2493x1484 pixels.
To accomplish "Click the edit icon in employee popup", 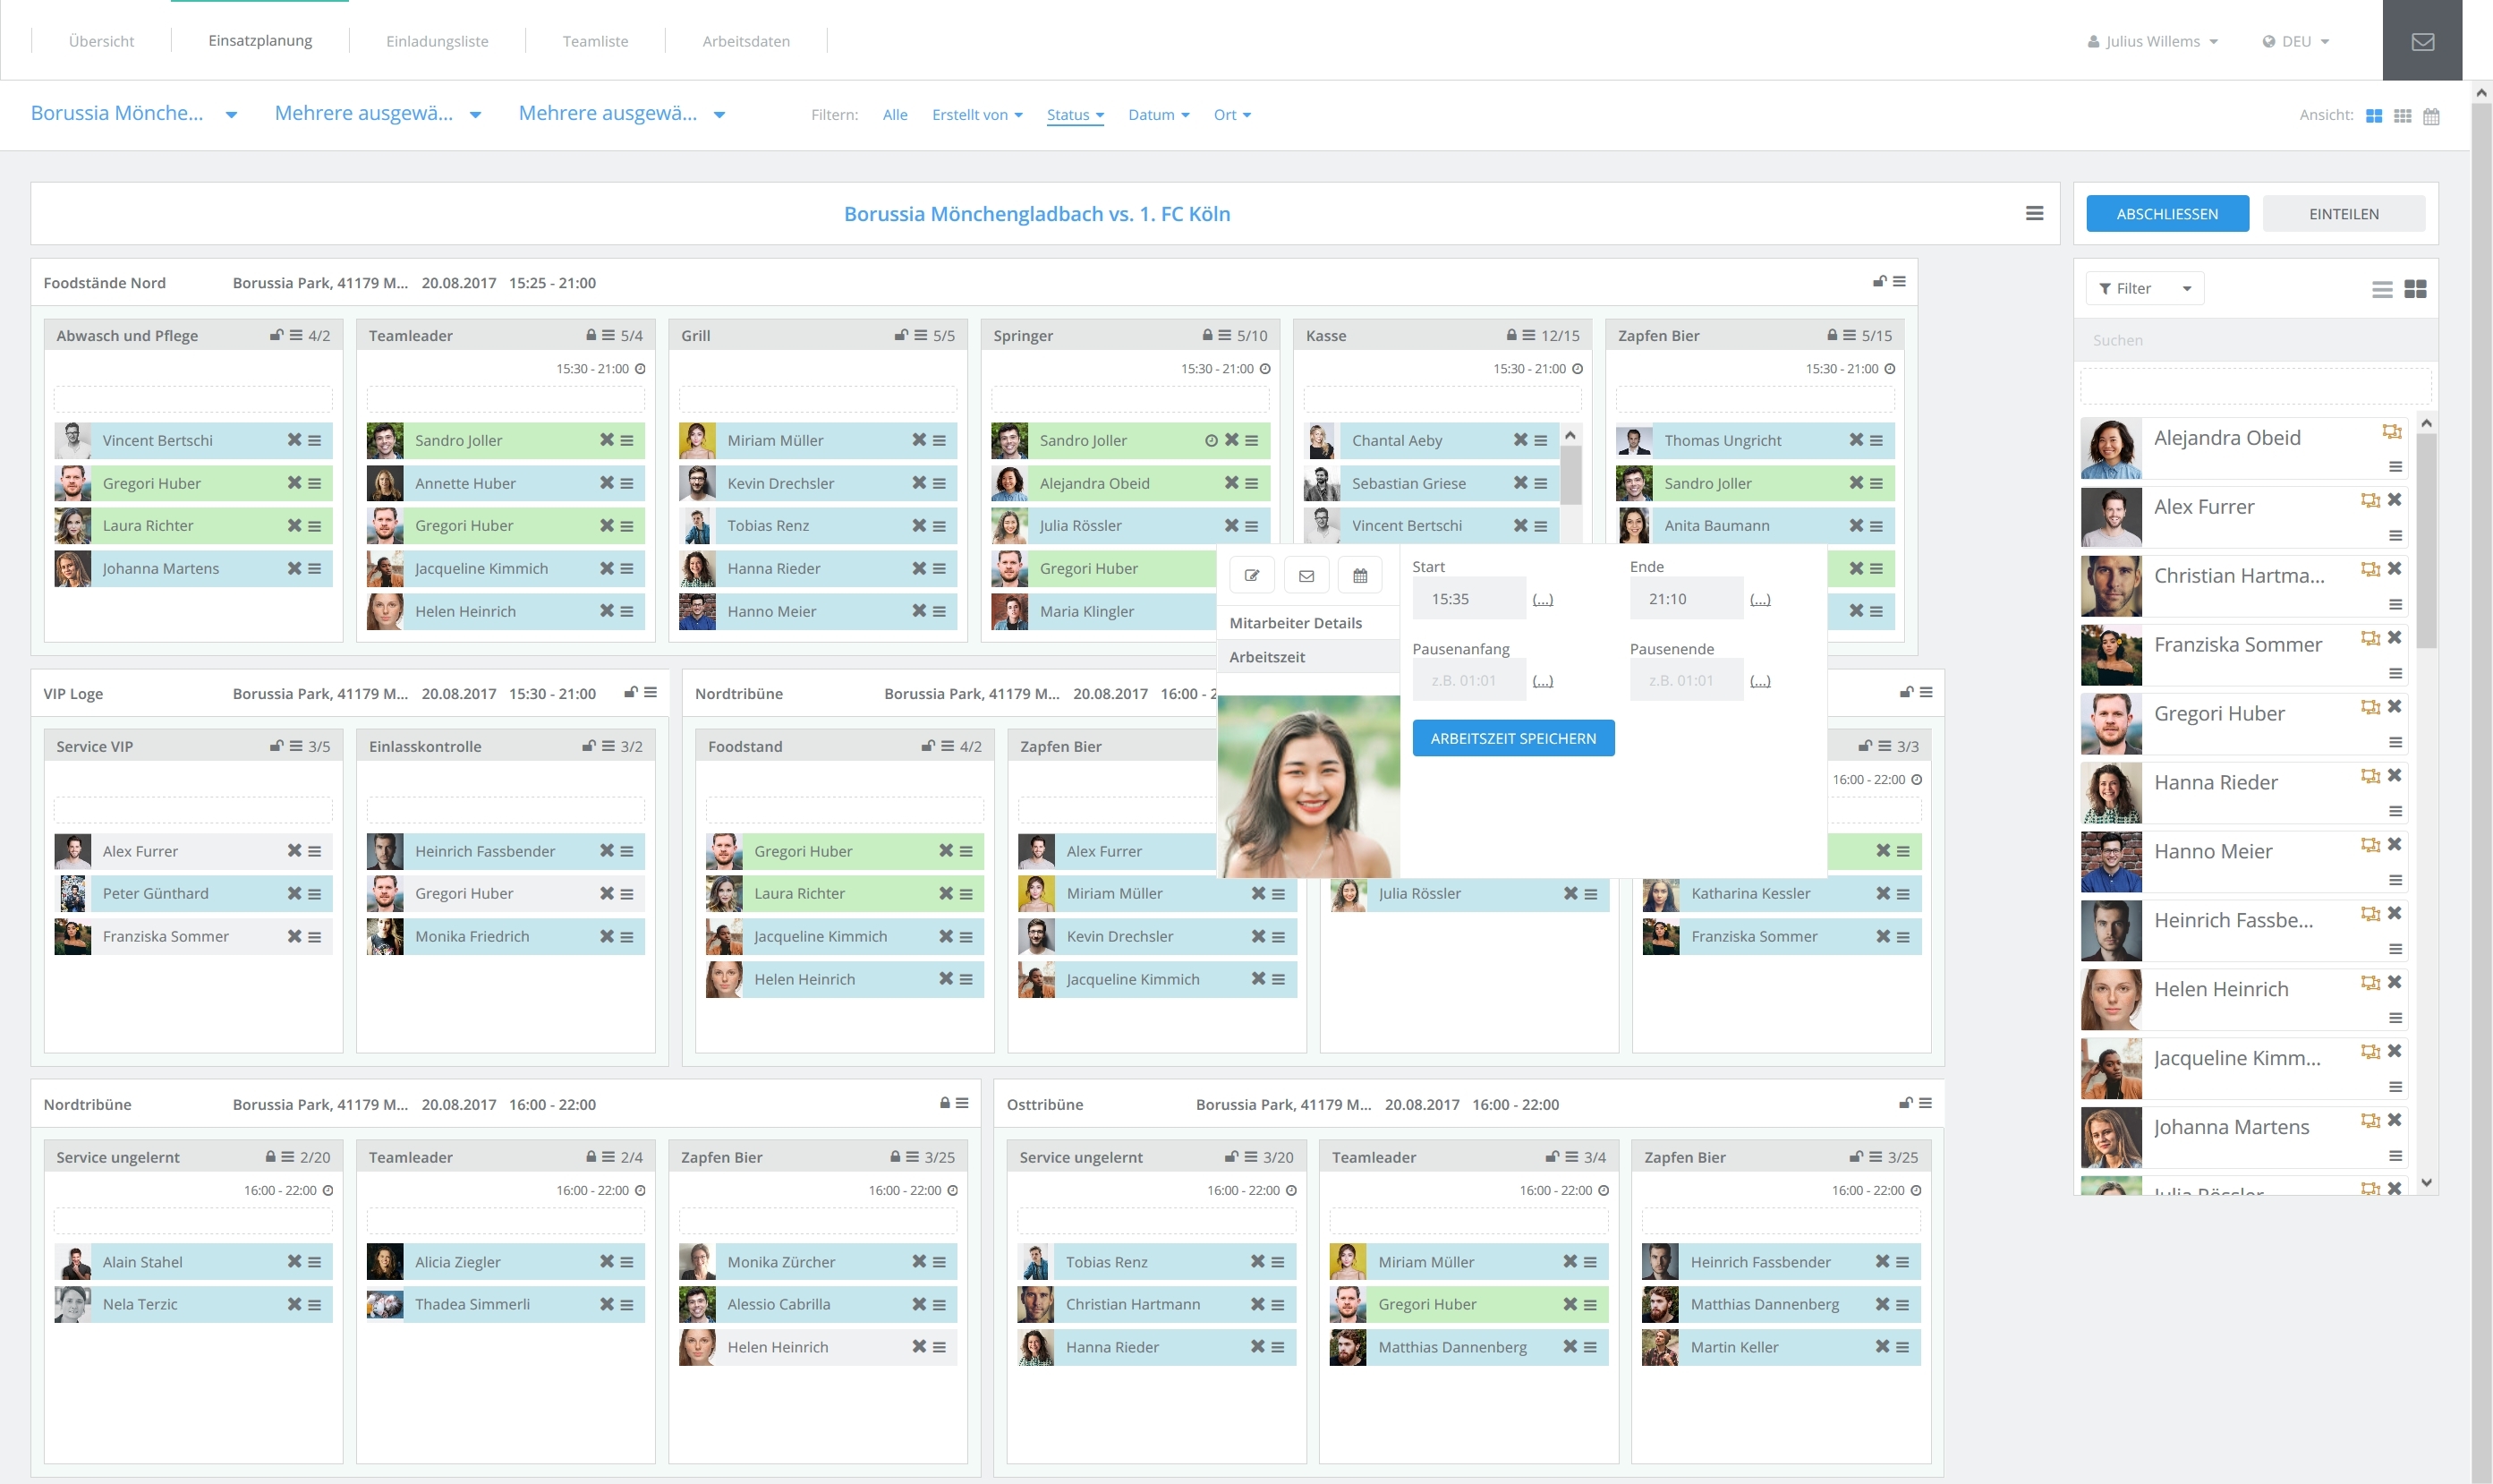I will click(1252, 575).
